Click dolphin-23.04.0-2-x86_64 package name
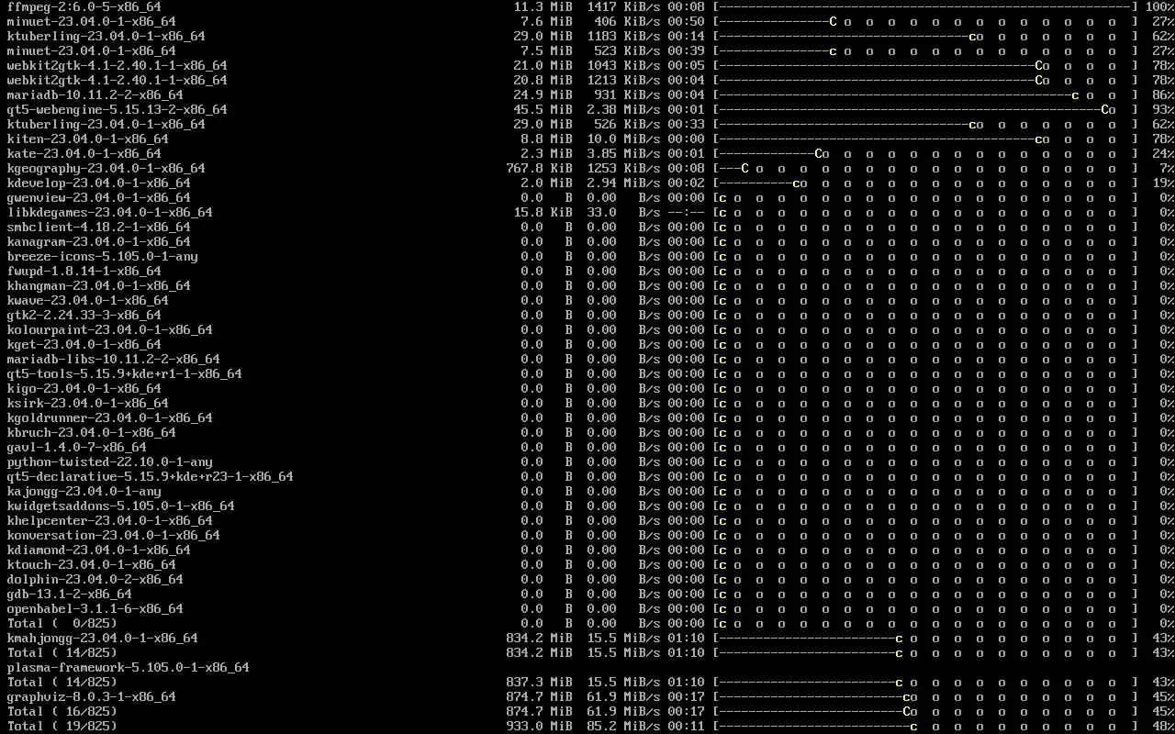Image resolution: width=1175 pixels, height=734 pixels. coord(95,579)
